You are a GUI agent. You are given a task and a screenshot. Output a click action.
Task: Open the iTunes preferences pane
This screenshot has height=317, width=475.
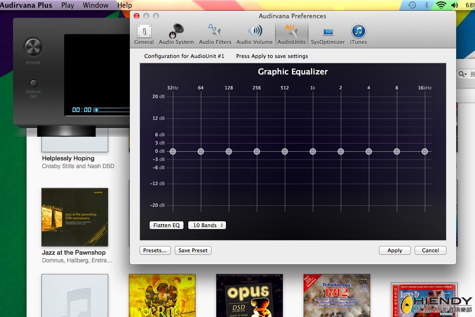point(358,35)
